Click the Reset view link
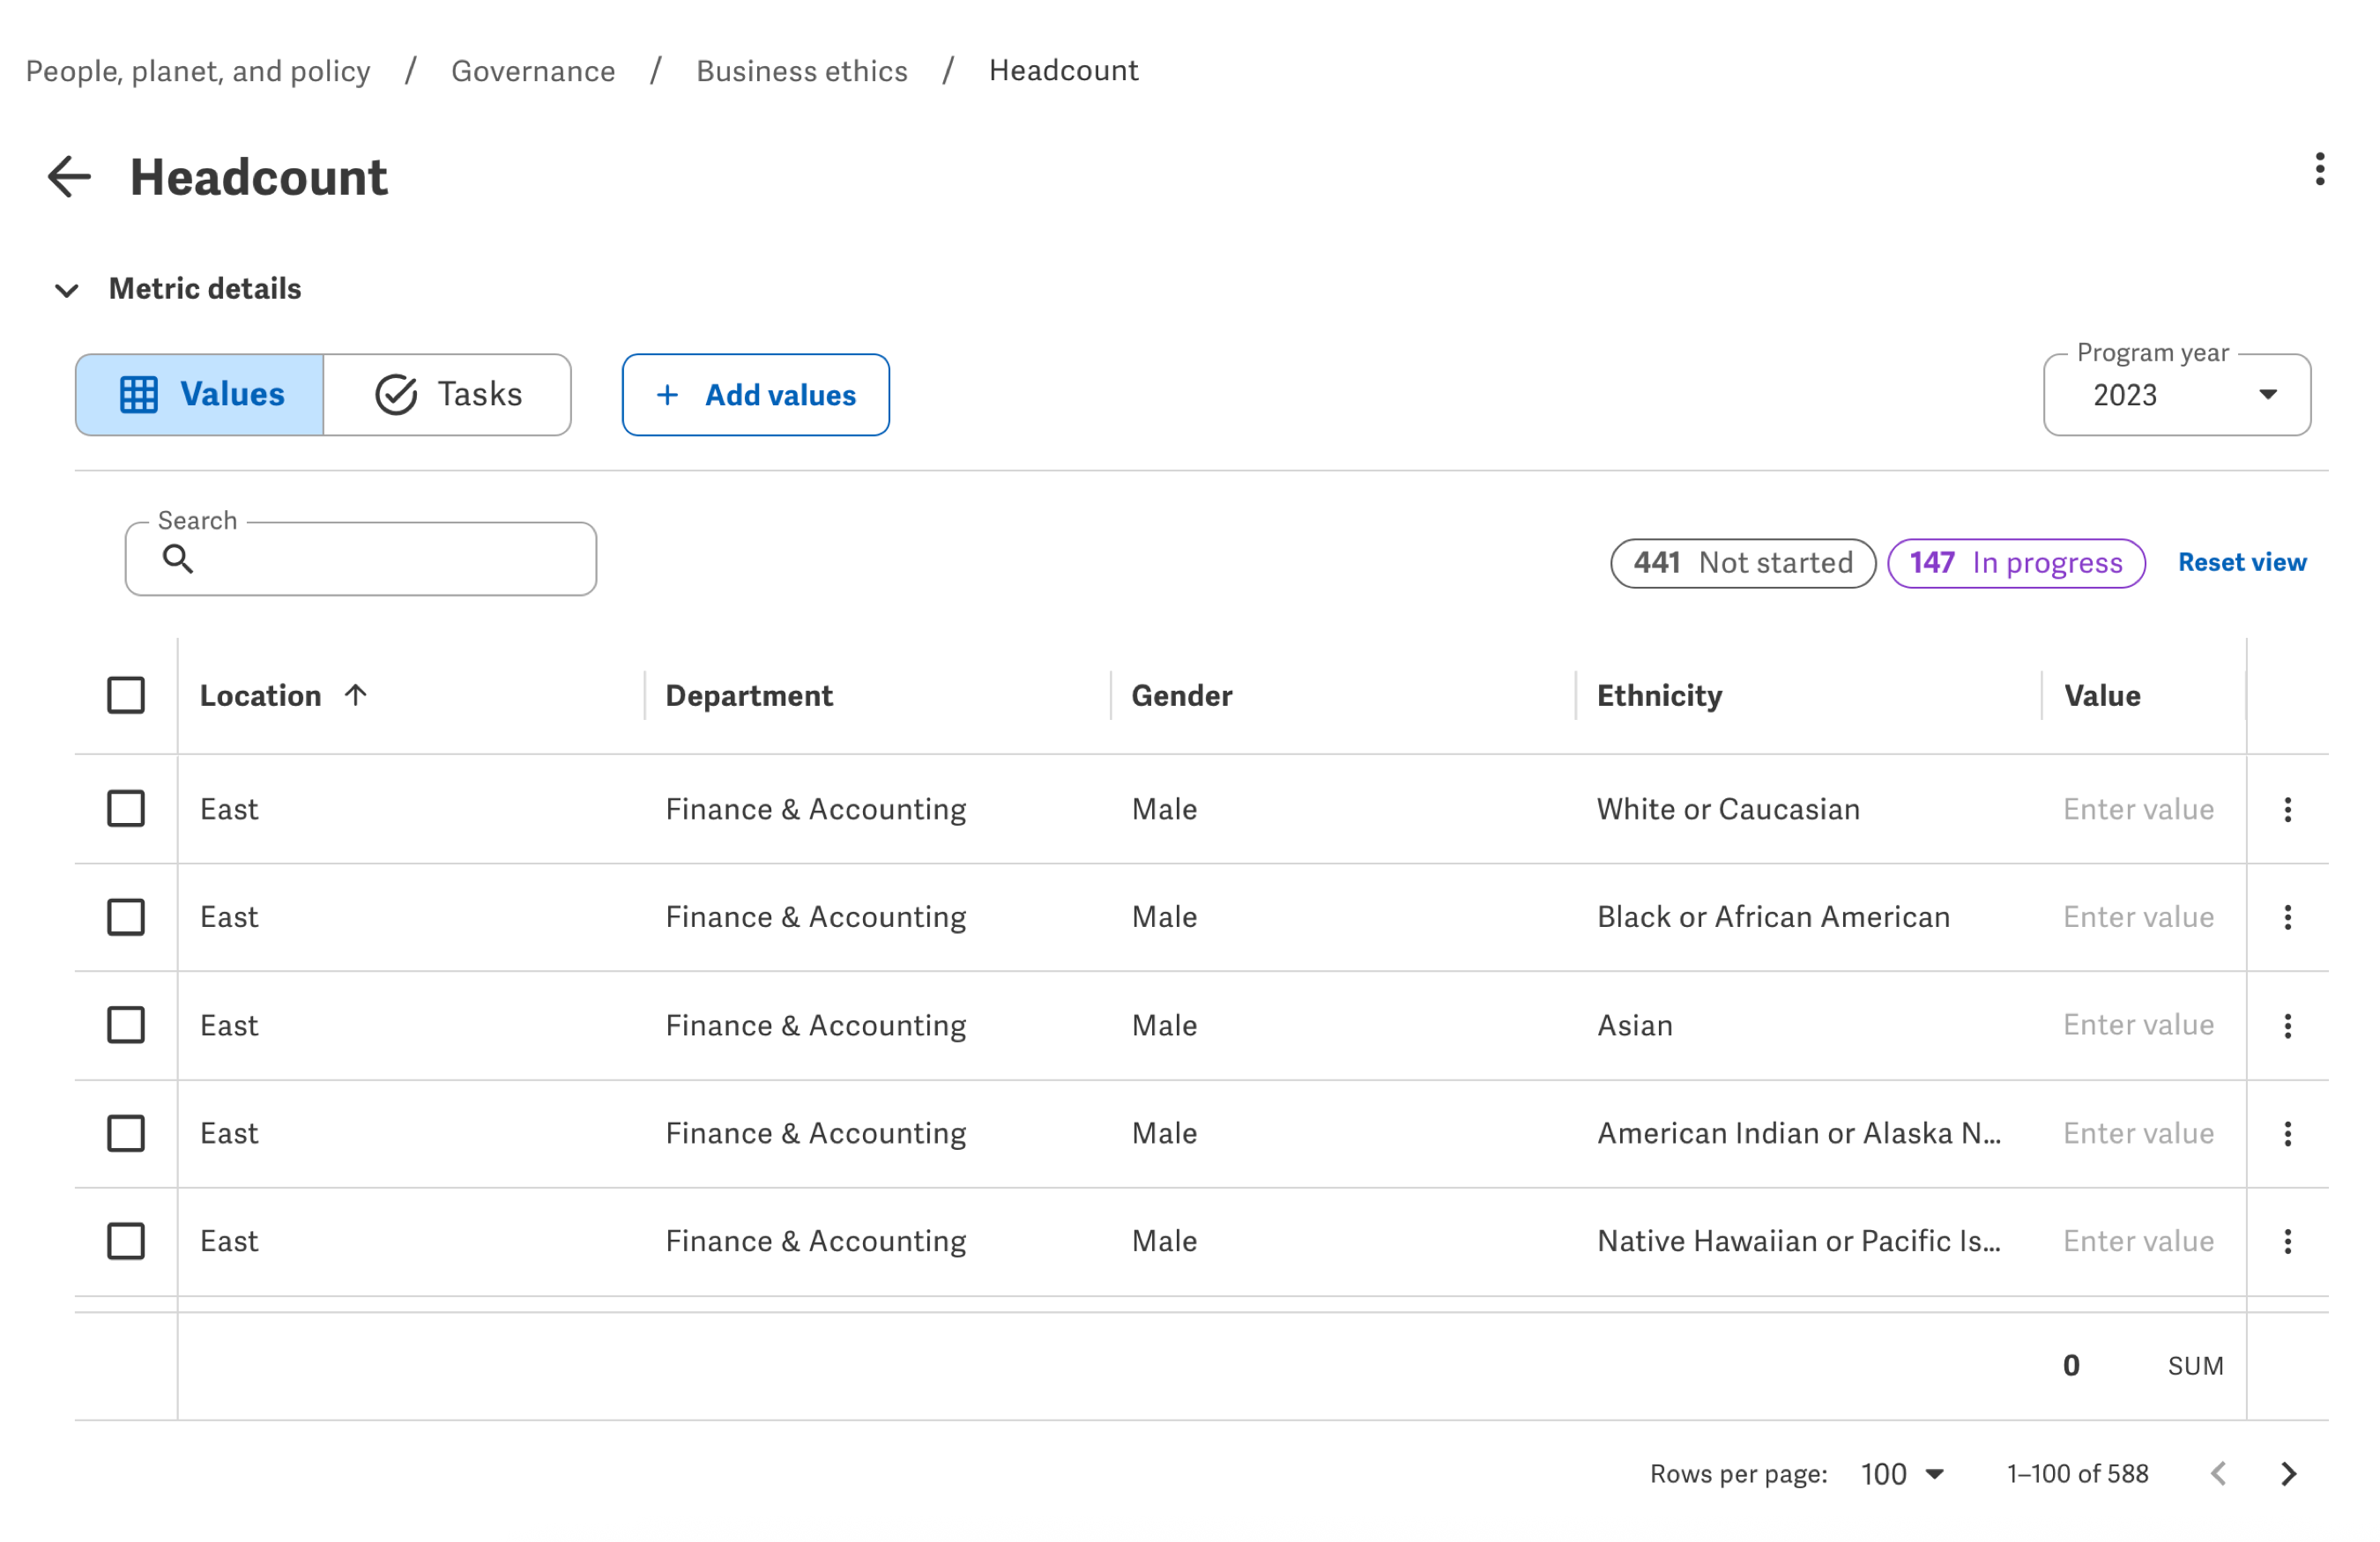 pos(2241,561)
